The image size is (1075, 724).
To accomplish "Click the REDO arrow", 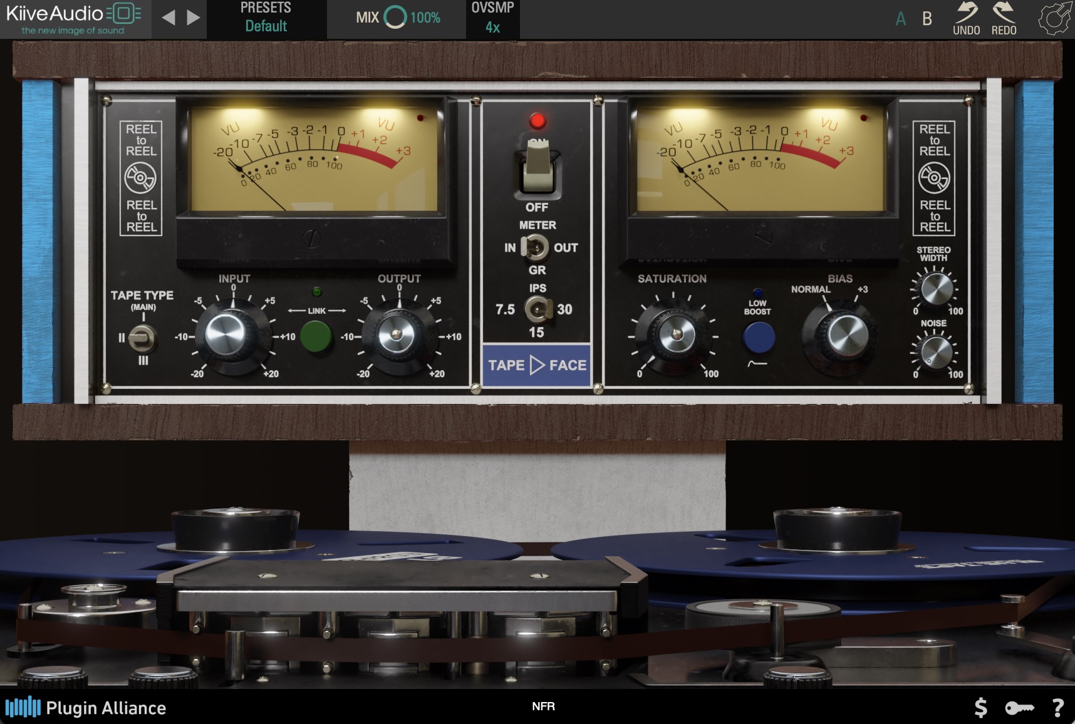I will [1004, 19].
